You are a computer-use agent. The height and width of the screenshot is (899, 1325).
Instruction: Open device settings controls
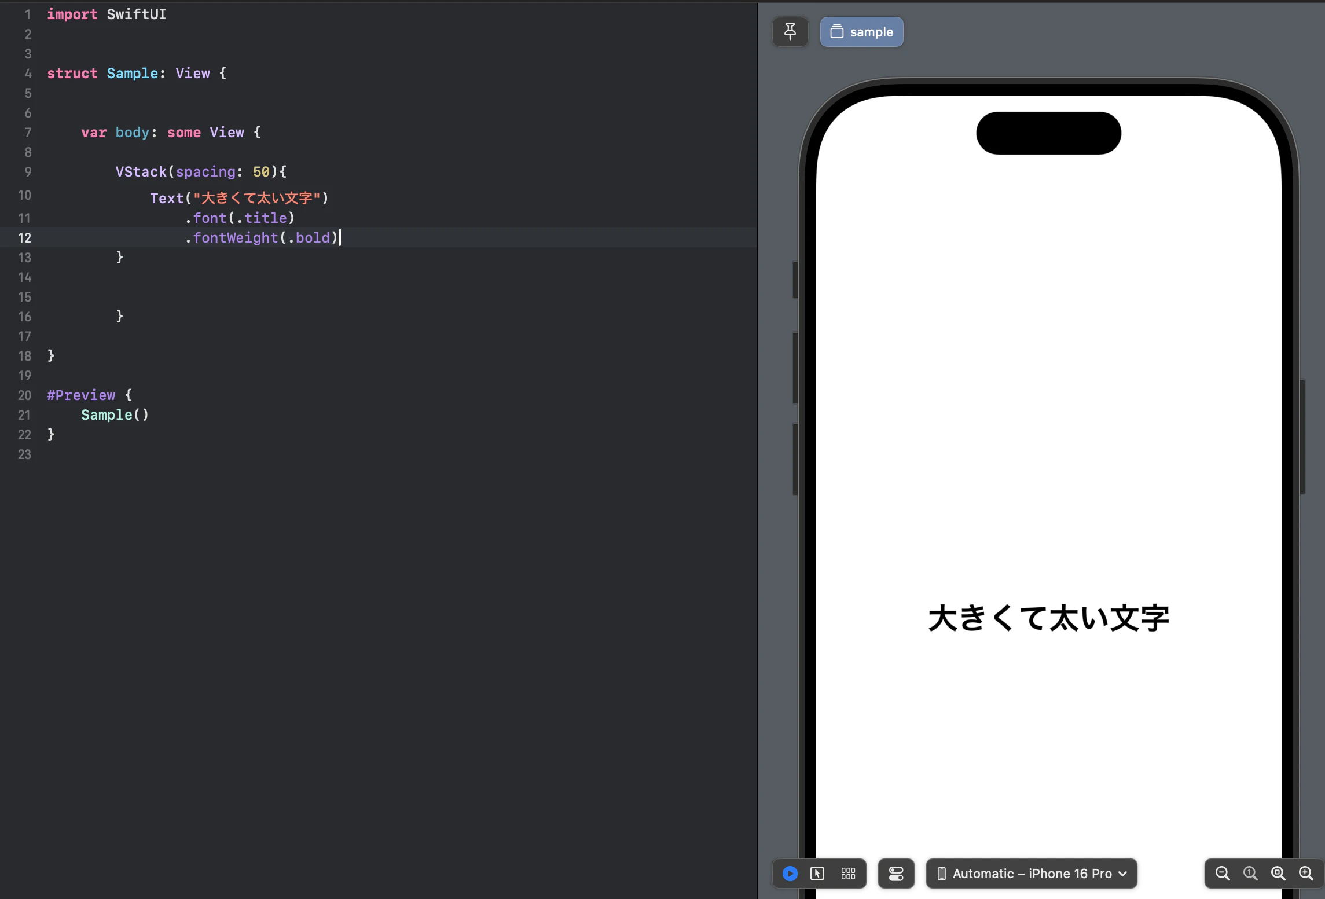(896, 874)
